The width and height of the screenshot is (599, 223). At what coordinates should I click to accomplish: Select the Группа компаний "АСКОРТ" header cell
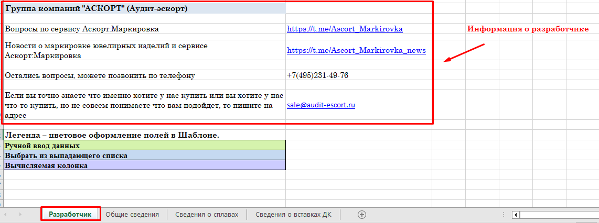tap(144, 8)
